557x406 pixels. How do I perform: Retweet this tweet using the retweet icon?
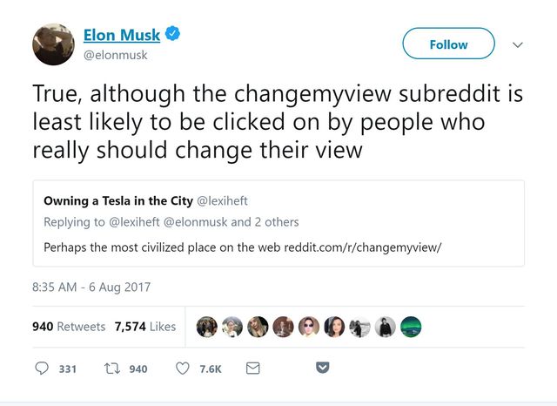(x=111, y=369)
